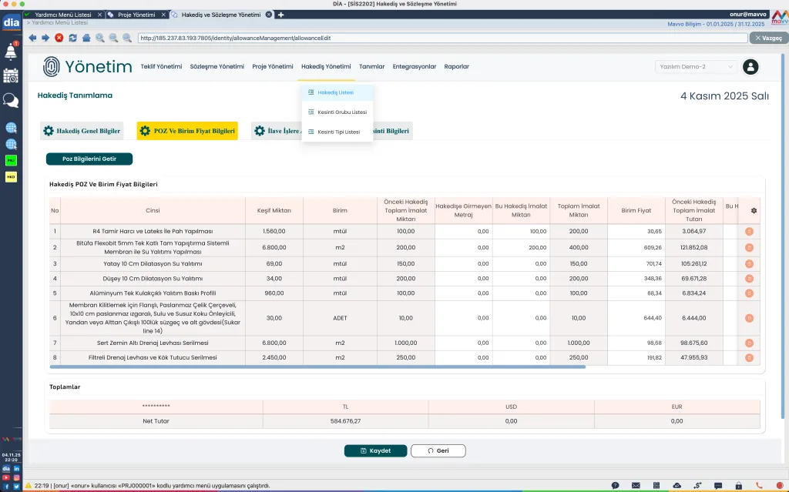Screen dimensions: 789x492
Task: Click the Poz Bilgilerini Getir button
Action: coord(89,159)
